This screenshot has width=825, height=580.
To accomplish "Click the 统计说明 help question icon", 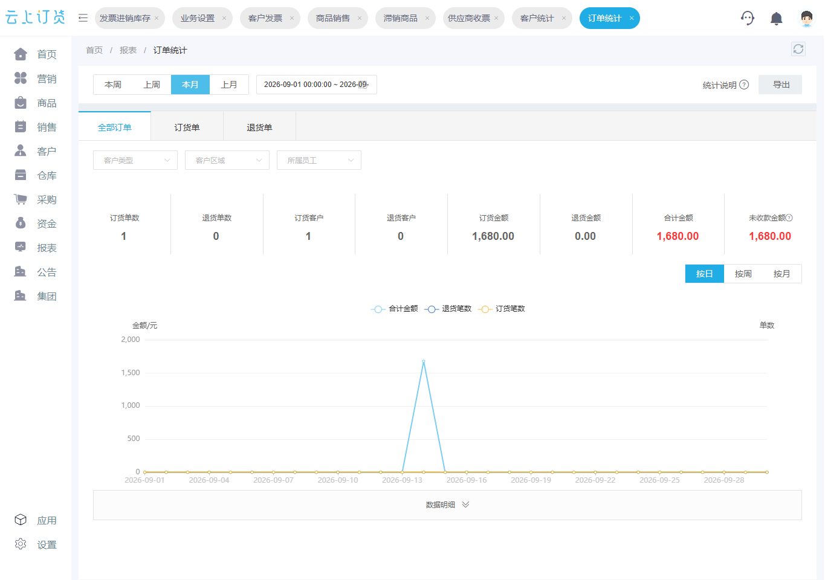I will coord(745,85).
